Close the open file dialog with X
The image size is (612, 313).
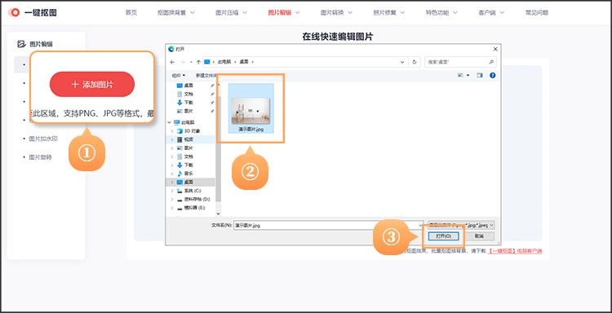(495, 49)
